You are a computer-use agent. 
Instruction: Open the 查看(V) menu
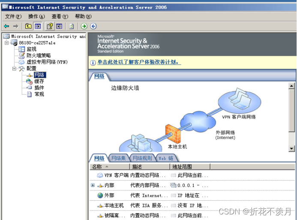60,16
